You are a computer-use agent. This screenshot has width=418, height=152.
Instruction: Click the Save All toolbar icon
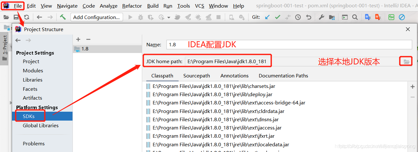(x=16, y=17)
